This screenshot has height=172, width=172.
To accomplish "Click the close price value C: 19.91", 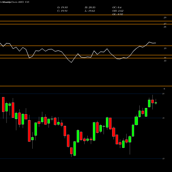I will [62, 11].
